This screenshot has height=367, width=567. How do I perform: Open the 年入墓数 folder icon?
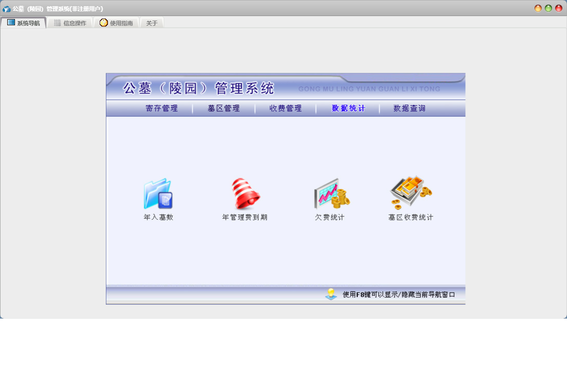(159, 193)
